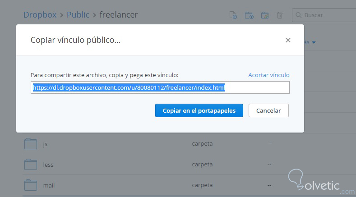Click the js folder icon
Image resolution: width=356 pixels, height=197 pixels.
click(x=31, y=143)
